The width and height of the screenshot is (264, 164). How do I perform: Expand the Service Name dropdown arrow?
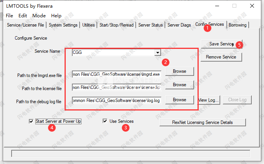pyautogui.click(x=157, y=52)
